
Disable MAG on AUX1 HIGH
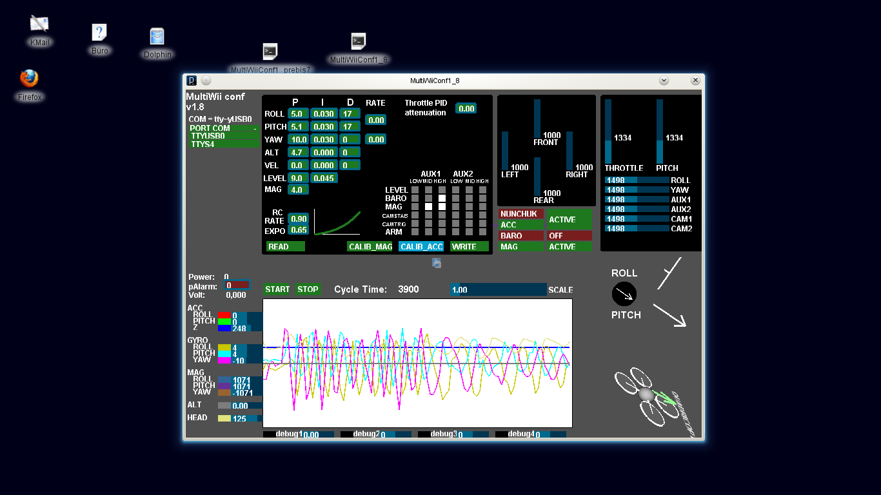tap(442, 207)
